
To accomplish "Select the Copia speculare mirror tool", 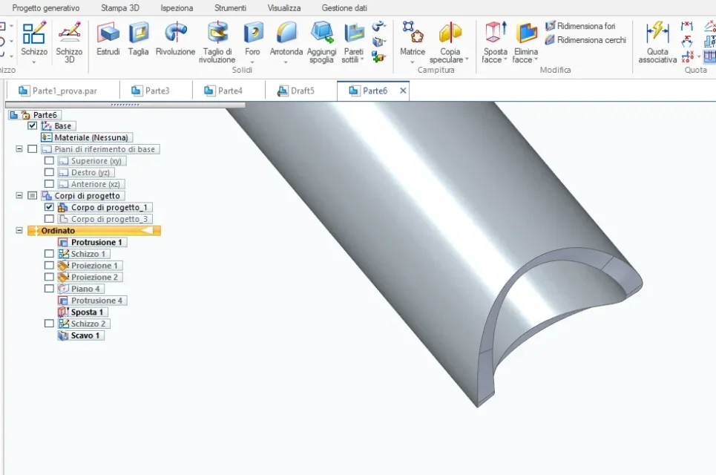I will tap(450, 42).
